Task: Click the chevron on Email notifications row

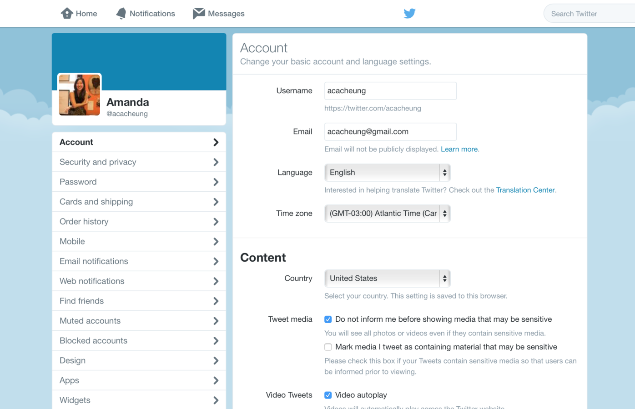Action: pyautogui.click(x=216, y=261)
